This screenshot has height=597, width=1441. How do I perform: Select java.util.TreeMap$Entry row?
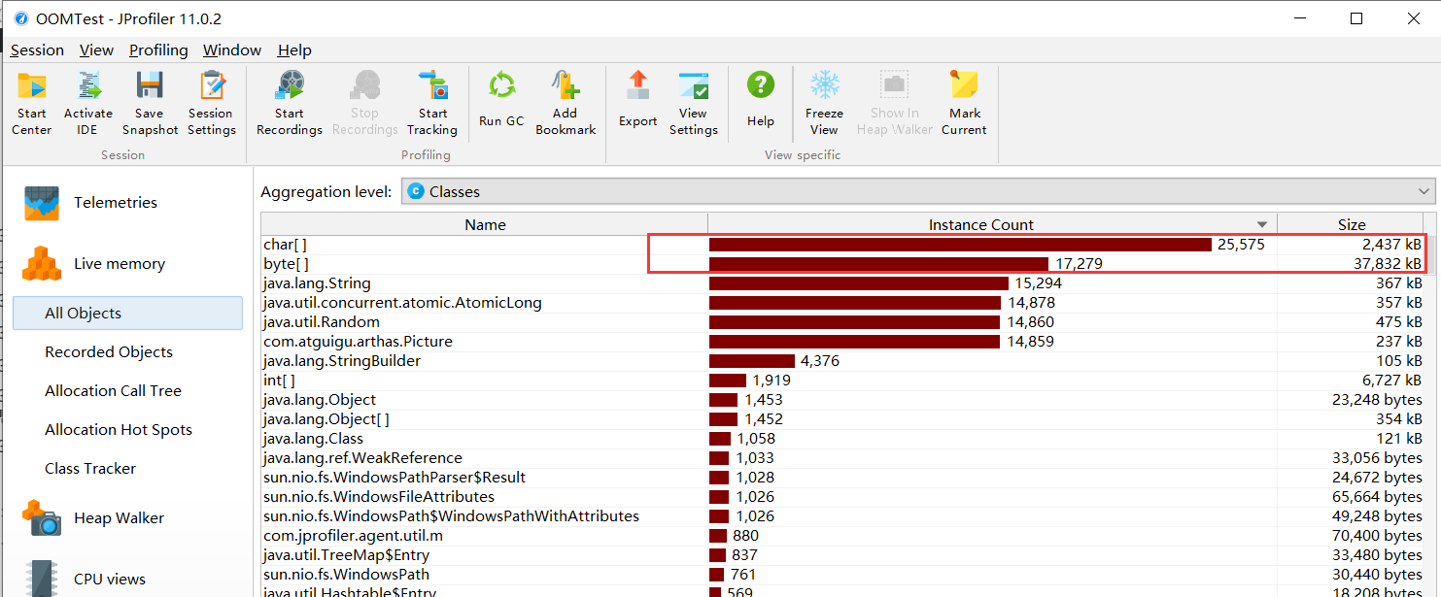842,555
